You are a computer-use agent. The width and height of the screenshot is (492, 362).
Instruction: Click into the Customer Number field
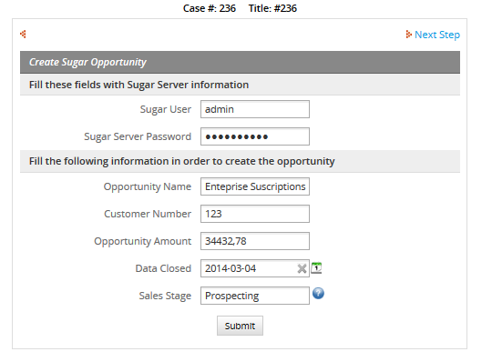[x=255, y=214]
